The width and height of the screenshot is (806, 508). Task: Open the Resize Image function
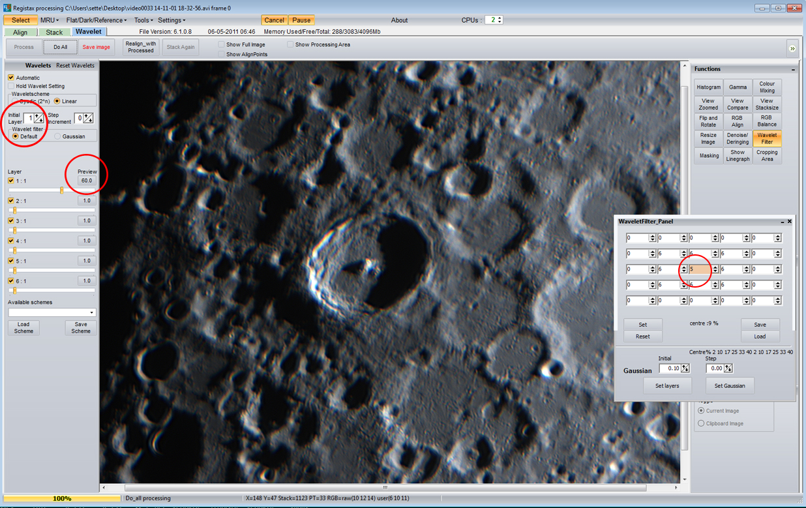(708, 138)
